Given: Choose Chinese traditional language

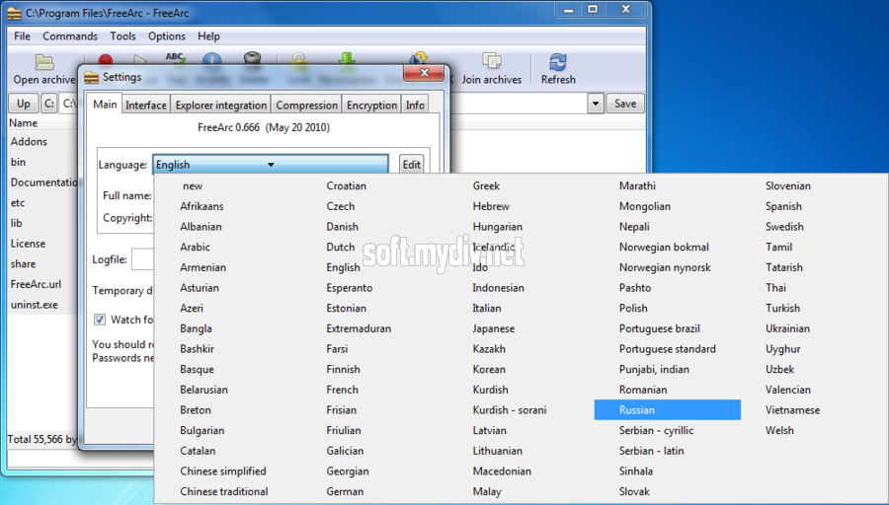Looking at the screenshot, I should click(224, 491).
